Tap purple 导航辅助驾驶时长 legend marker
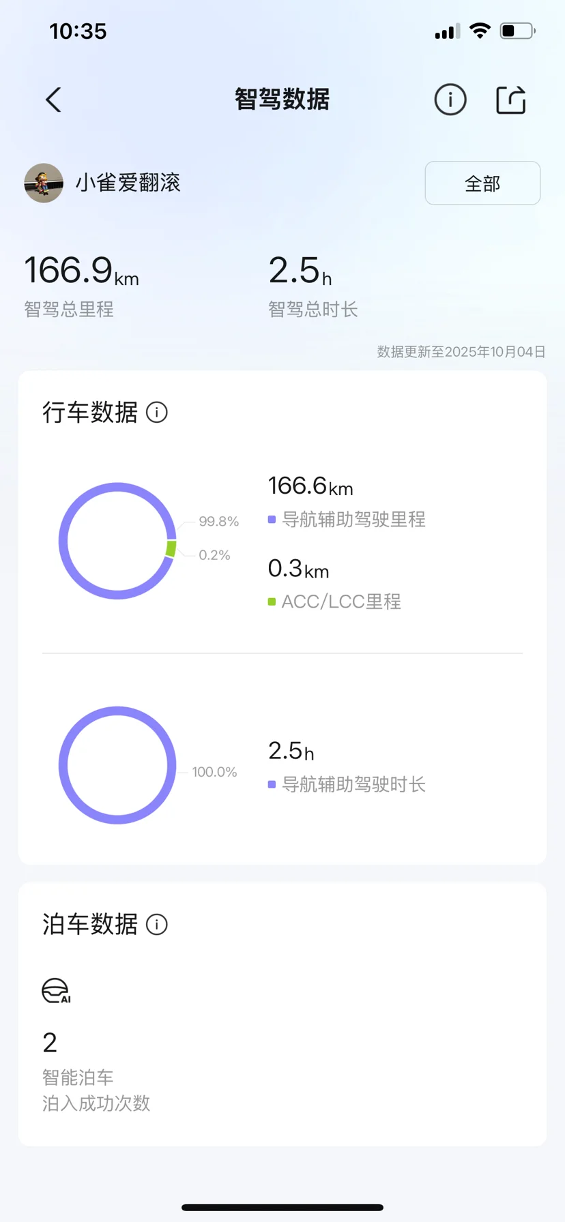This screenshot has width=565, height=1222. [x=272, y=785]
